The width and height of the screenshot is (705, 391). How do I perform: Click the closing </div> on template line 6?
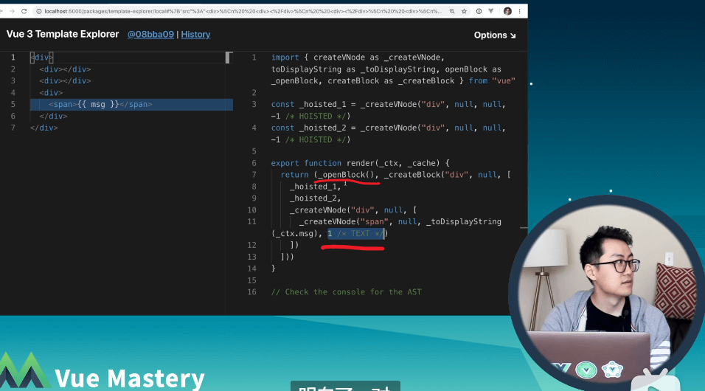53,116
